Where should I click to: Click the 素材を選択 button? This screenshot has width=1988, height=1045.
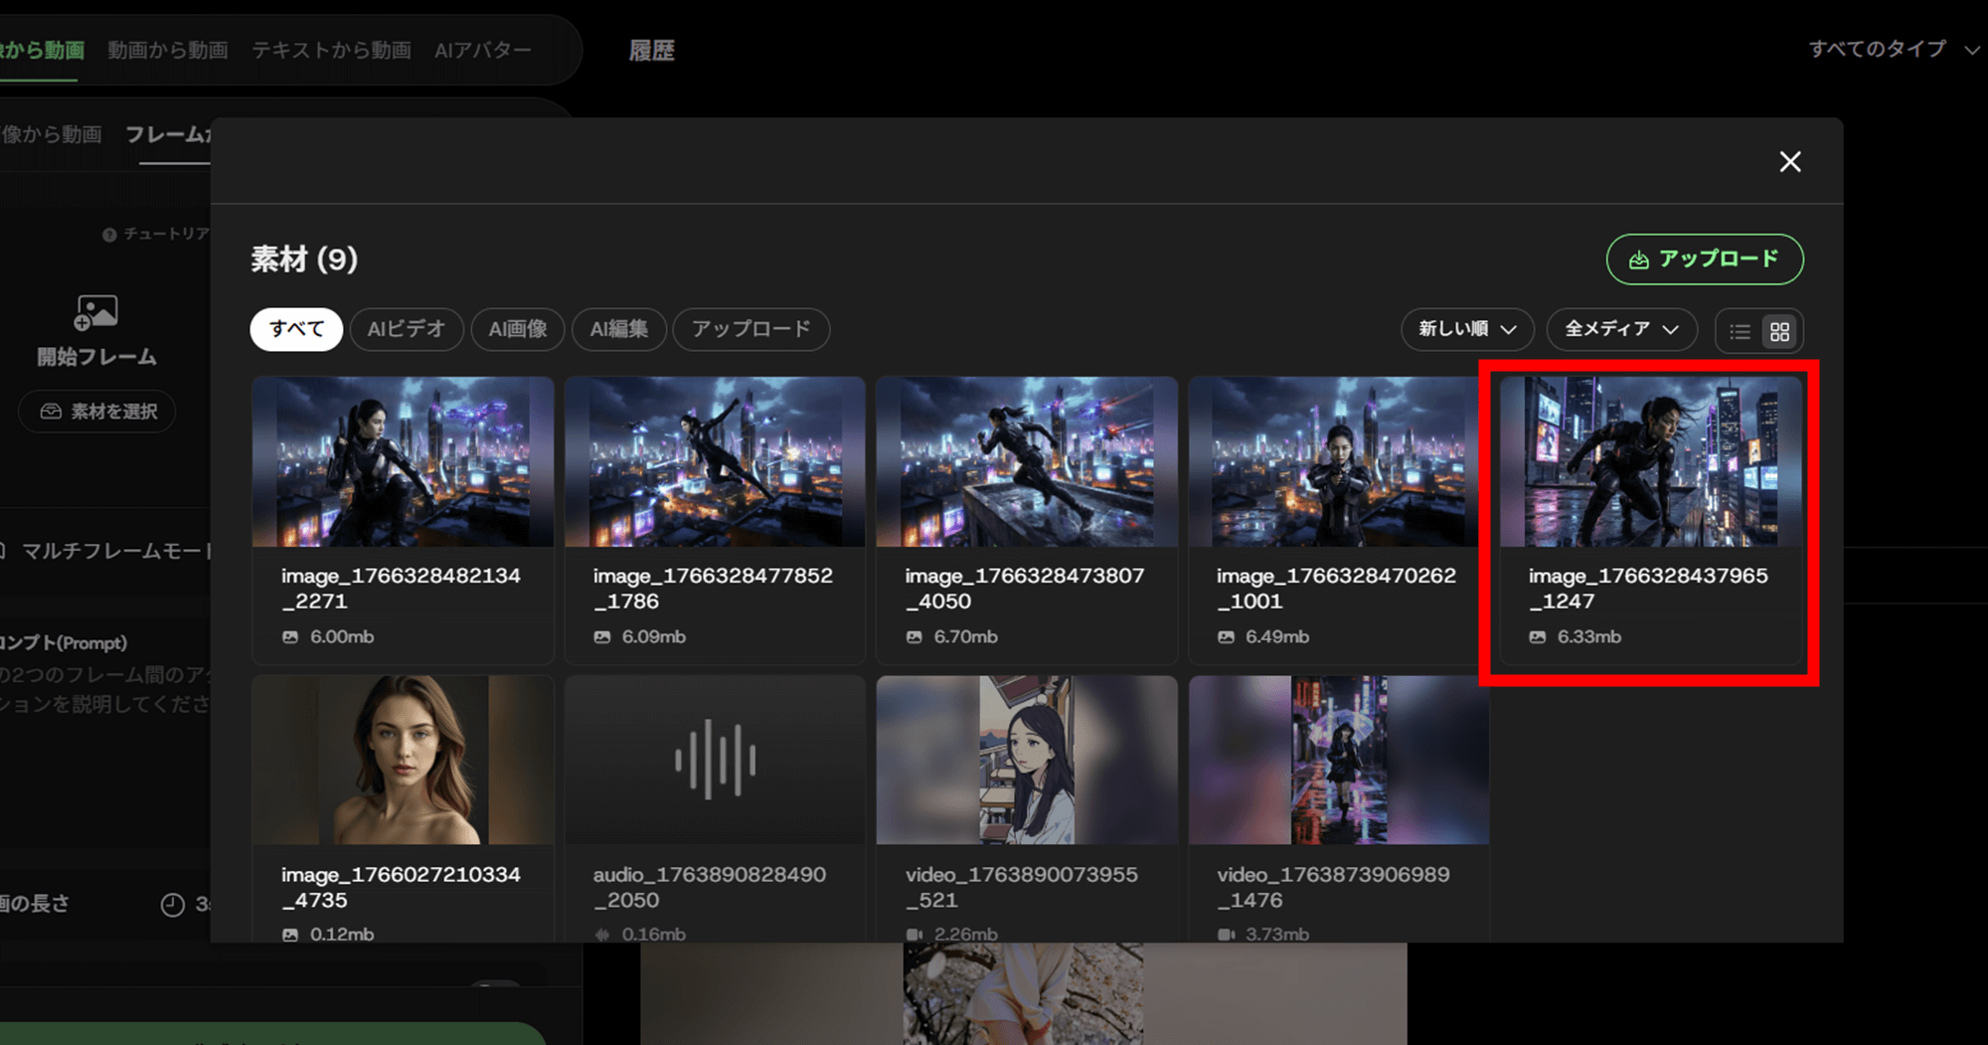click(x=97, y=412)
